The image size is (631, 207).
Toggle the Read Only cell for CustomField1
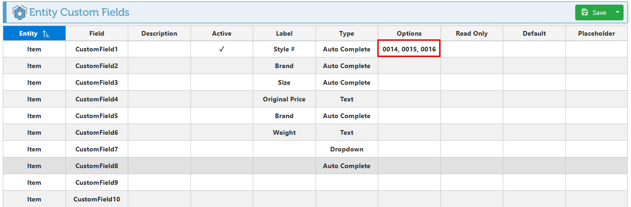coord(472,49)
